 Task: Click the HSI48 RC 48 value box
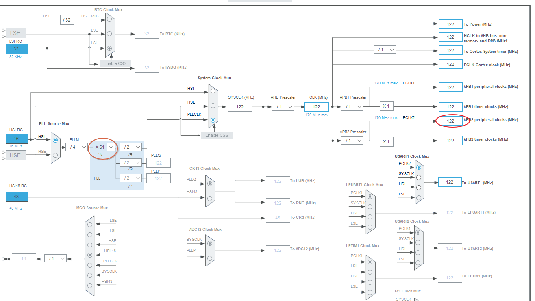point(17,197)
